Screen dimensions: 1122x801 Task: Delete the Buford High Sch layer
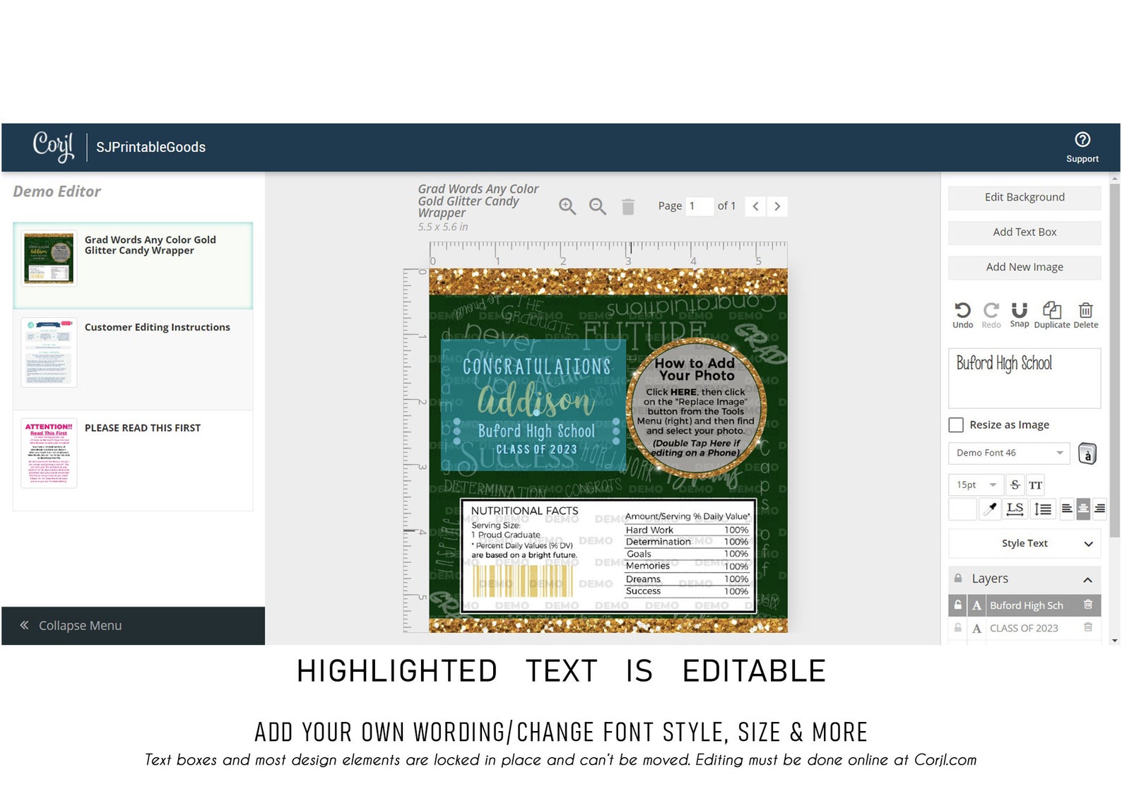[1088, 605]
